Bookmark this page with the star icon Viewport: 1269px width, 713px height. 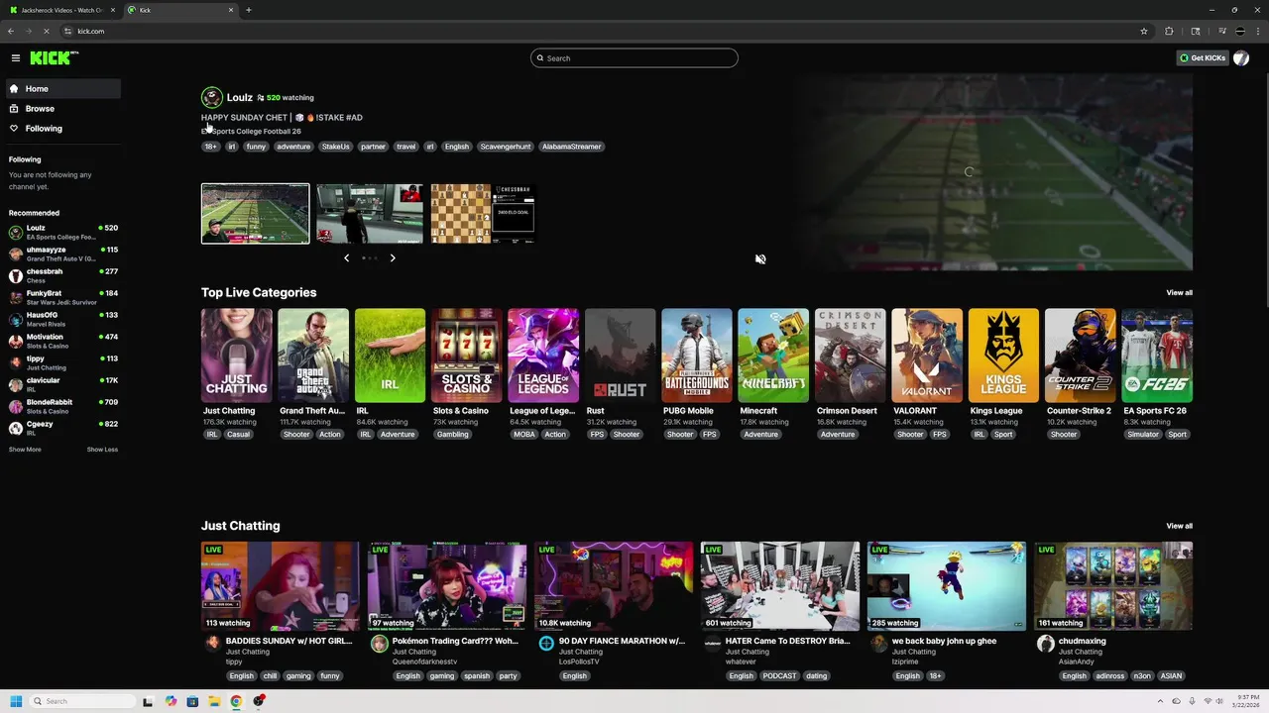click(1143, 31)
